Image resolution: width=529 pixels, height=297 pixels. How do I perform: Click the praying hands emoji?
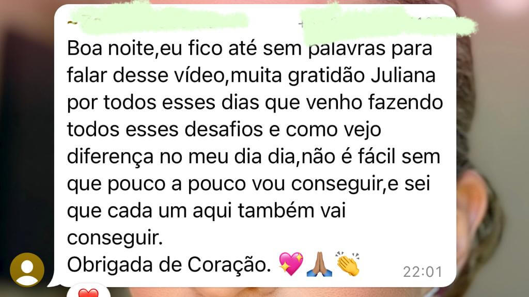(x=319, y=264)
